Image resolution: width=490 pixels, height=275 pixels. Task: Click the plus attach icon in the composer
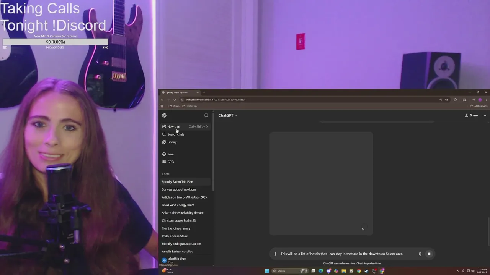[x=275, y=254]
